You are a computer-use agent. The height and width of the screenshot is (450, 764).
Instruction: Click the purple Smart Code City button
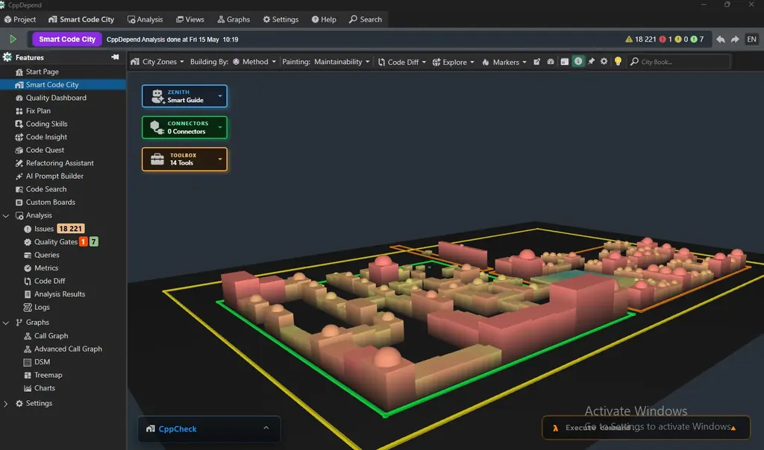pos(67,39)
